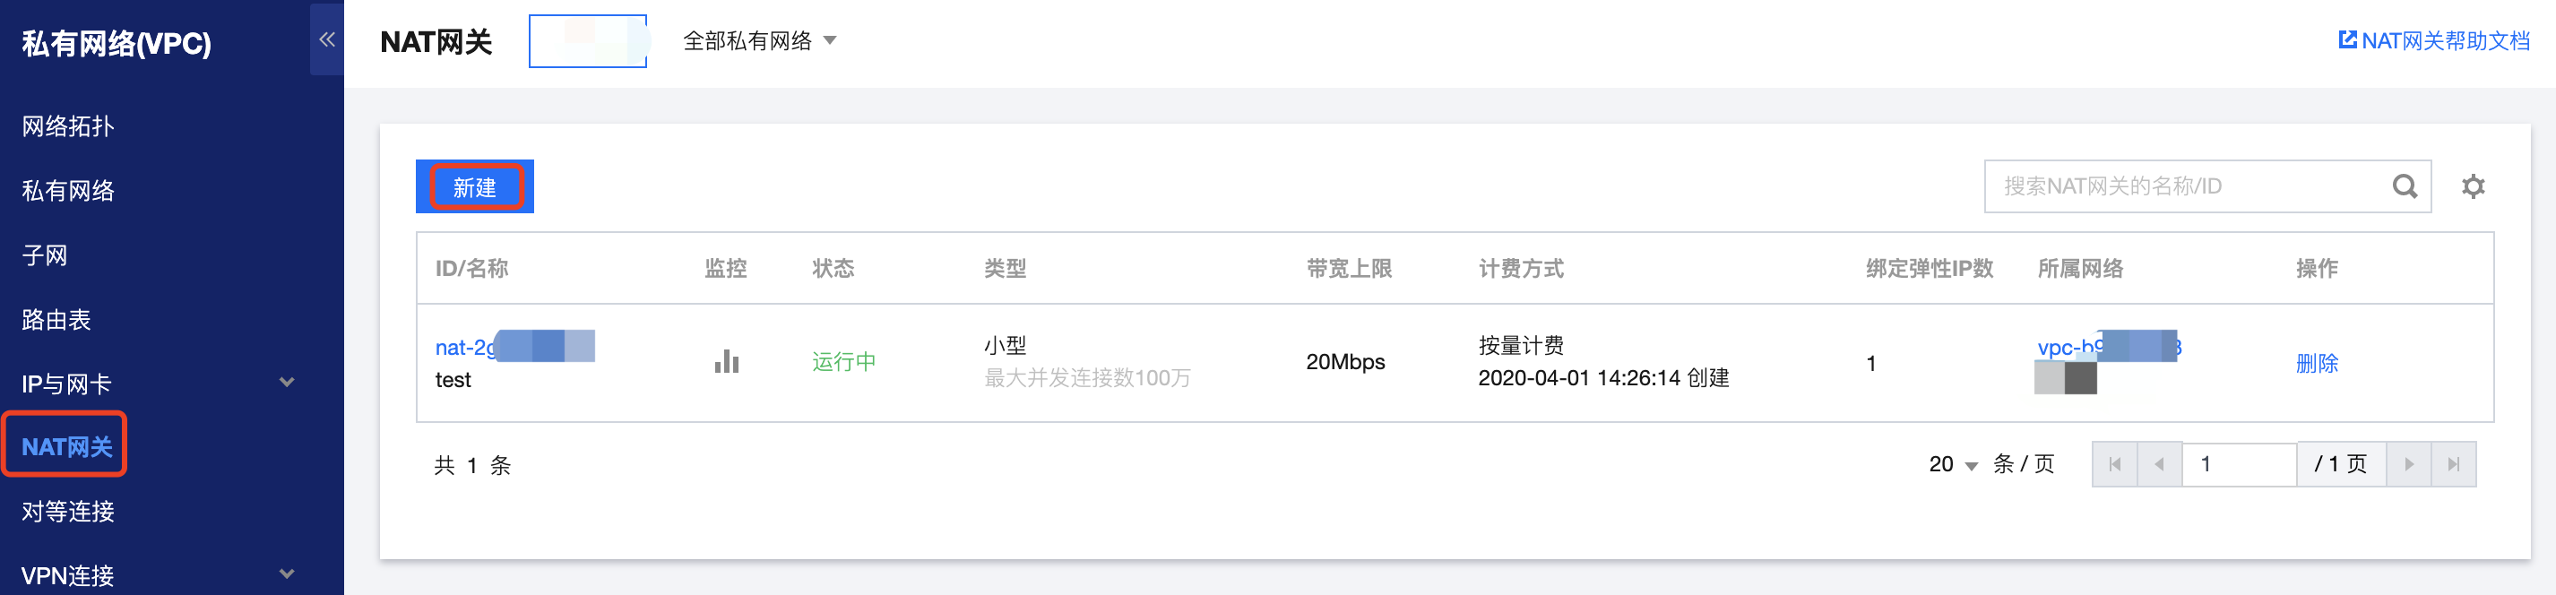This screenshot has height=595, width=2556.
Task: Go to previous page arrow
Action: point(2159,464)
